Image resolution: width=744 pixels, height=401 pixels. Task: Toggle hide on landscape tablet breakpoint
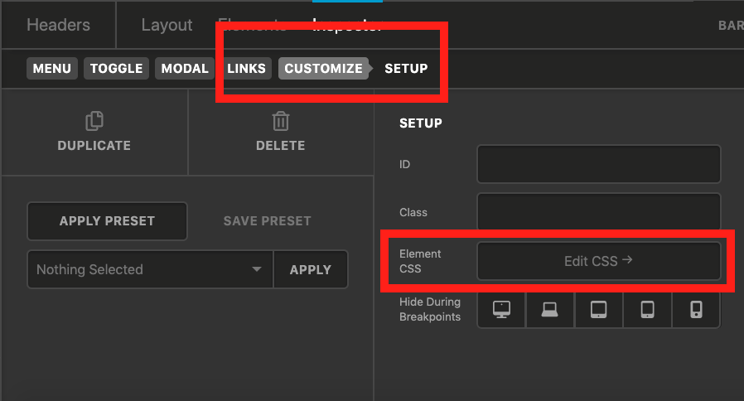(599, 309)
